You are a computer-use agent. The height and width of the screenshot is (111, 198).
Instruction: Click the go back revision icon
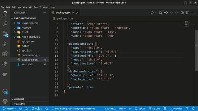[166, 13]
